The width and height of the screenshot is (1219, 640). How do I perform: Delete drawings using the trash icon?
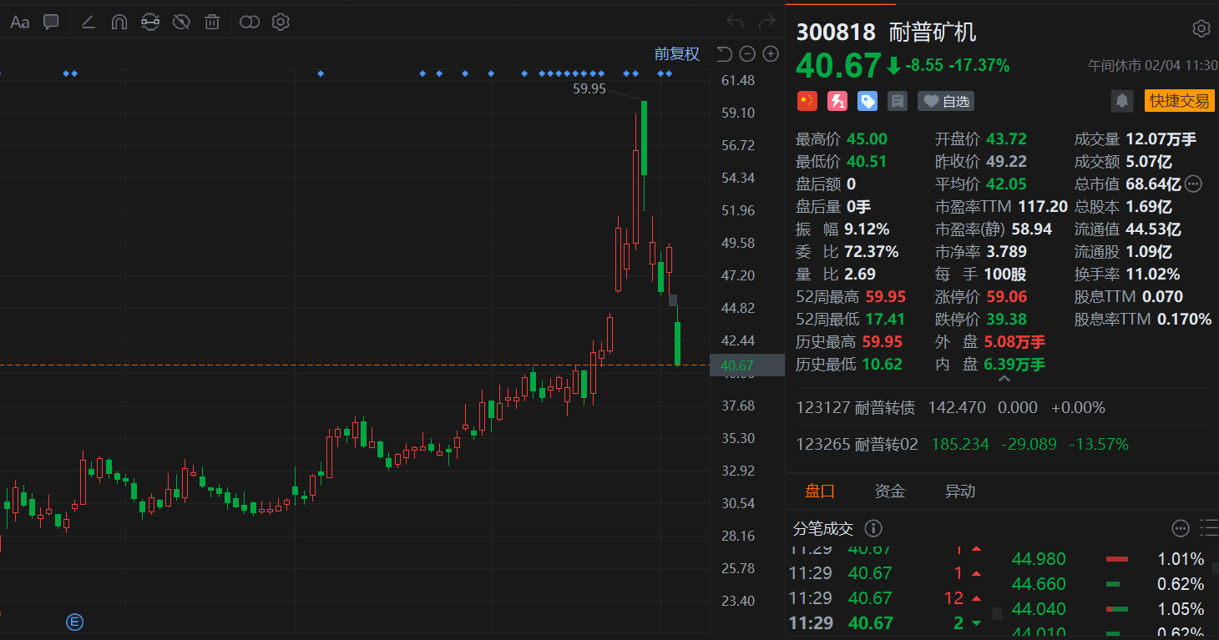[213, 23]
